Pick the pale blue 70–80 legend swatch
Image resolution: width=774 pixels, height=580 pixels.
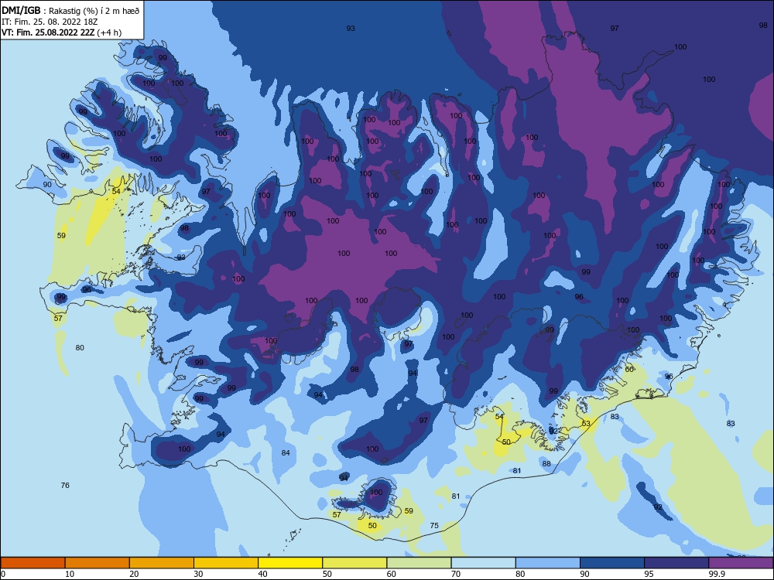[483, 563]
